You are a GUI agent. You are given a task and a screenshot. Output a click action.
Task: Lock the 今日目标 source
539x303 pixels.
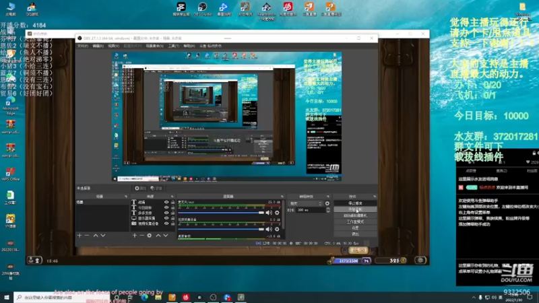[172, 207]
